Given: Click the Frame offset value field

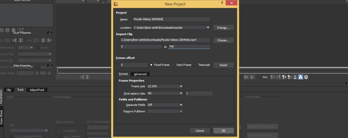Looking at the screenshot, I should coord(134,65).
